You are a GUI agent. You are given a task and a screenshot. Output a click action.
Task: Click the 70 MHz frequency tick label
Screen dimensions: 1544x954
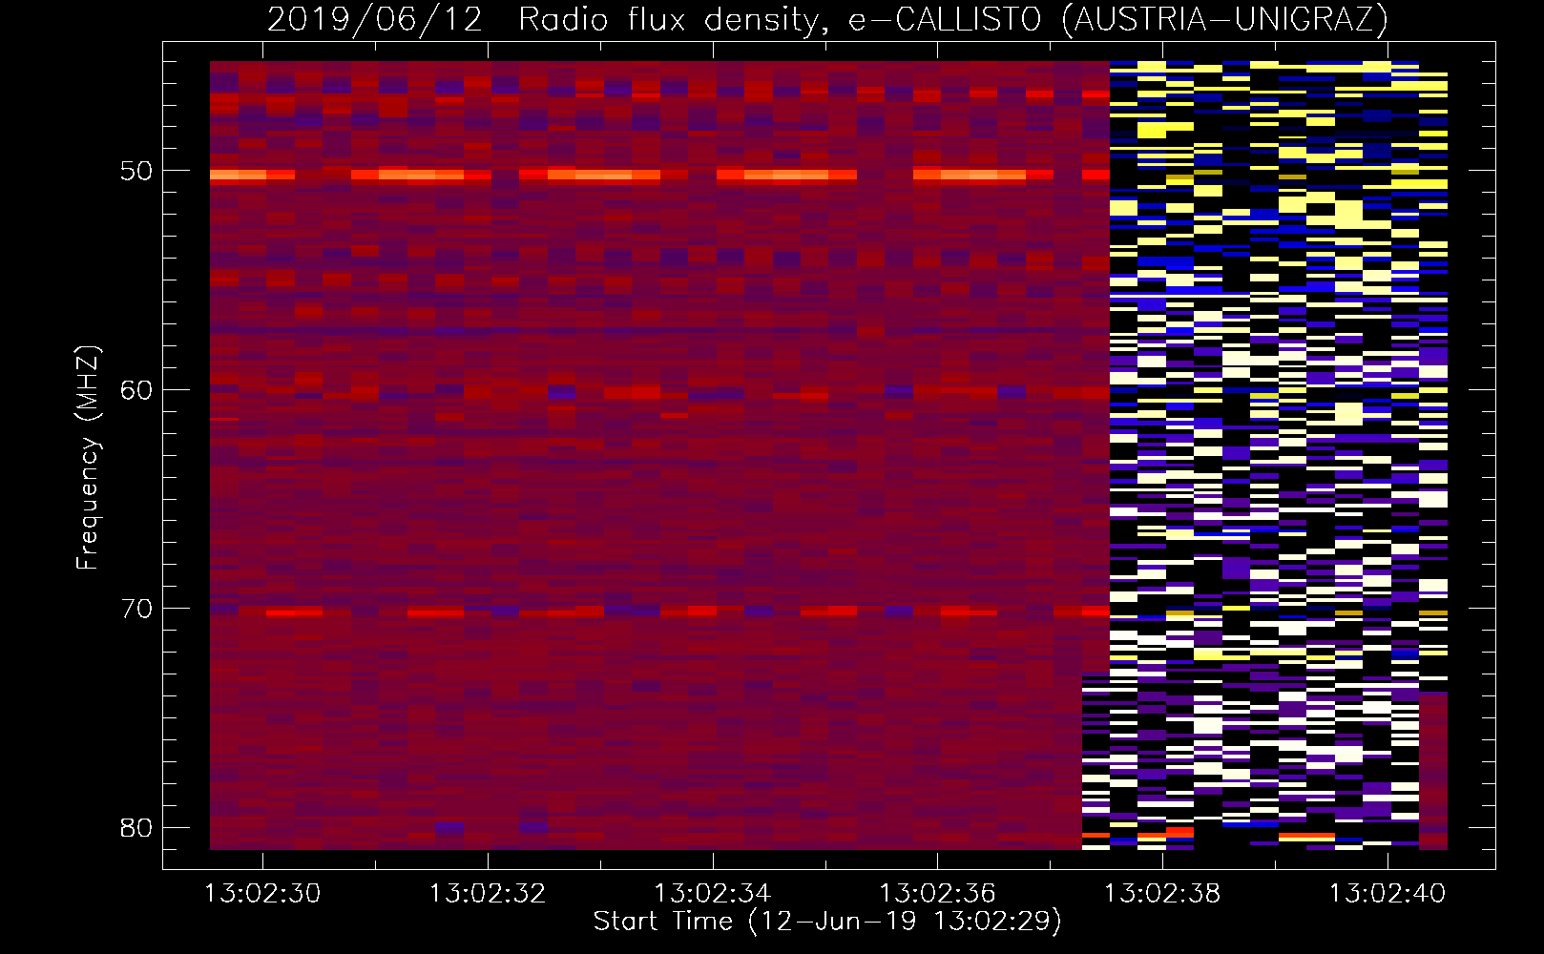pyautogui.click(x=136, y=609)
